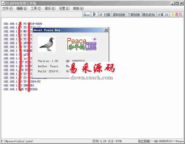Click the 下载链接 toolbar button
The height and width of the screenshot is (144, 185).
click(134, 15)
